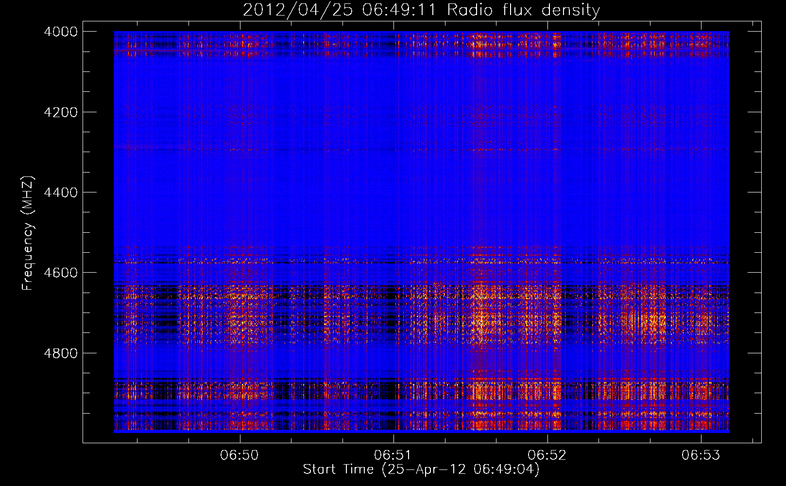
Task: Click the 06:53 time tick label
Action: point(701,455)
